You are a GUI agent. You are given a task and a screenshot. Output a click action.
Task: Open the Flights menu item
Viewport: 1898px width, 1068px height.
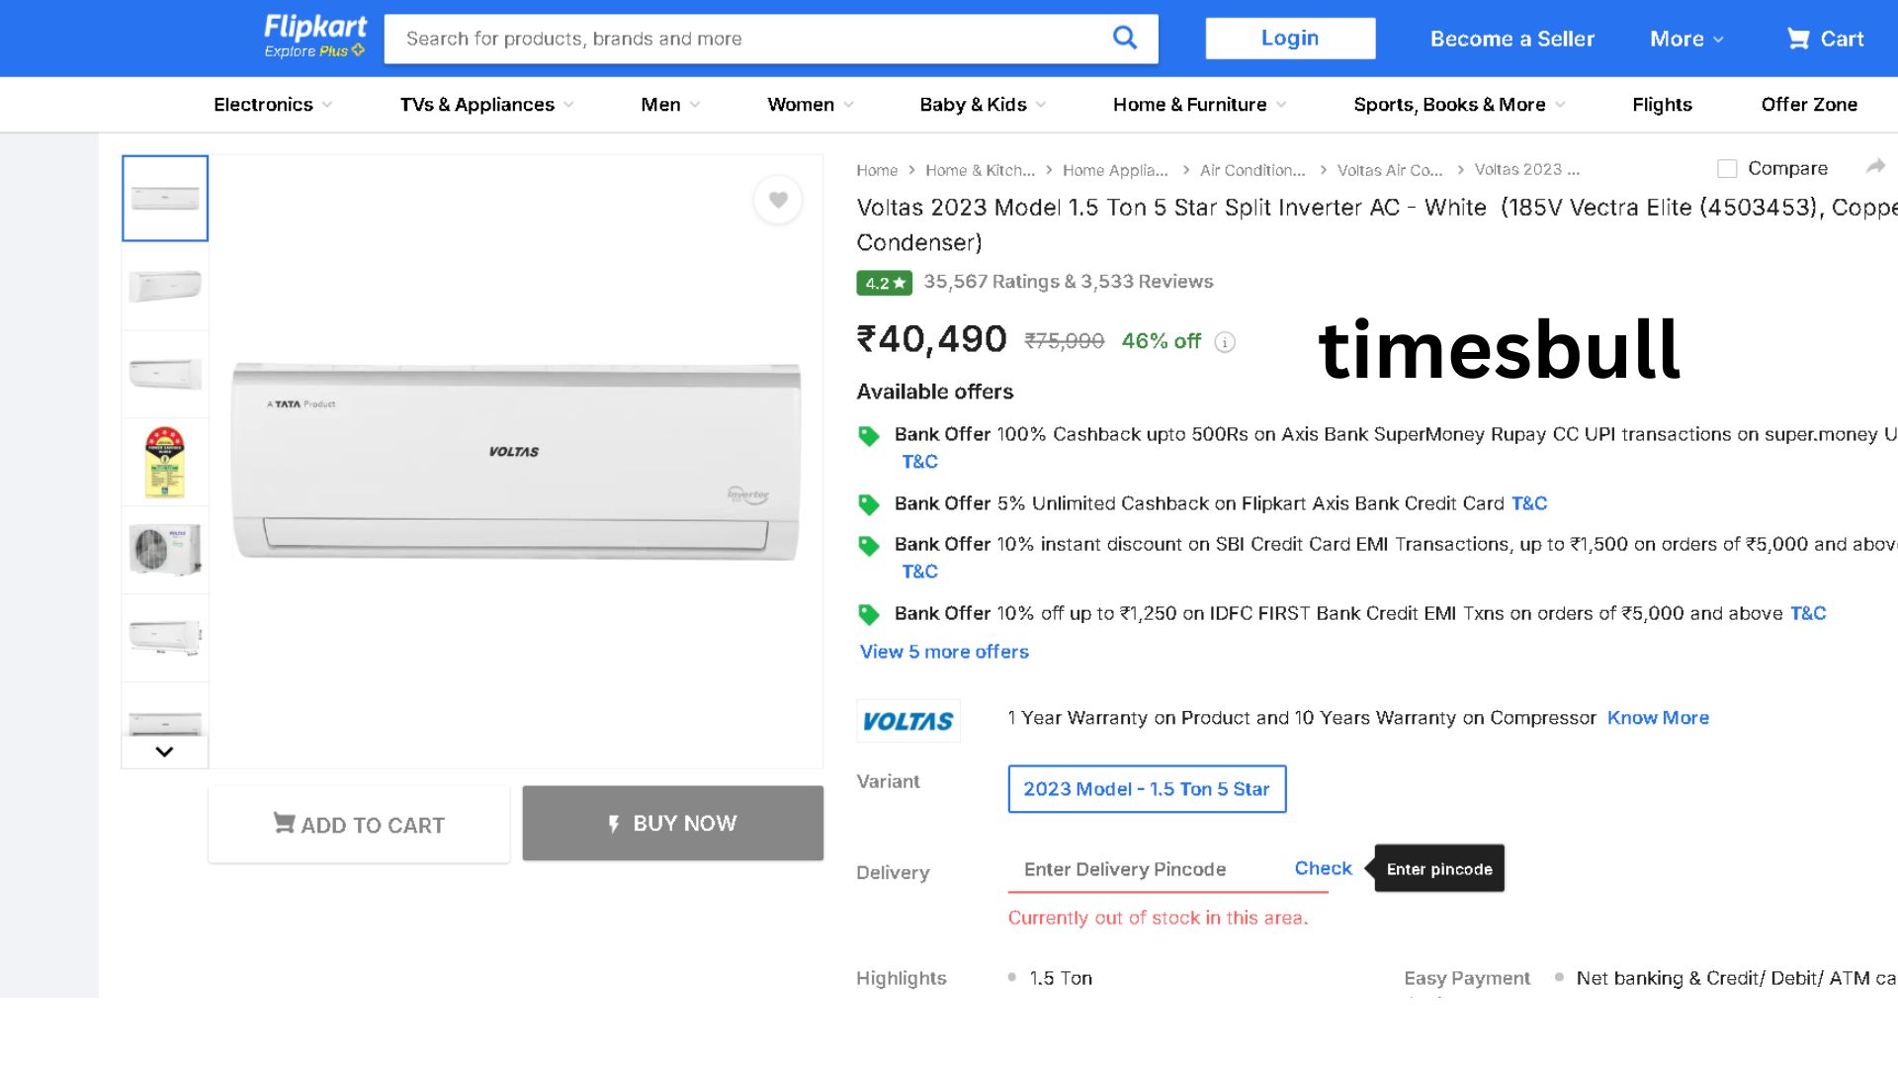pos(1662,105)
